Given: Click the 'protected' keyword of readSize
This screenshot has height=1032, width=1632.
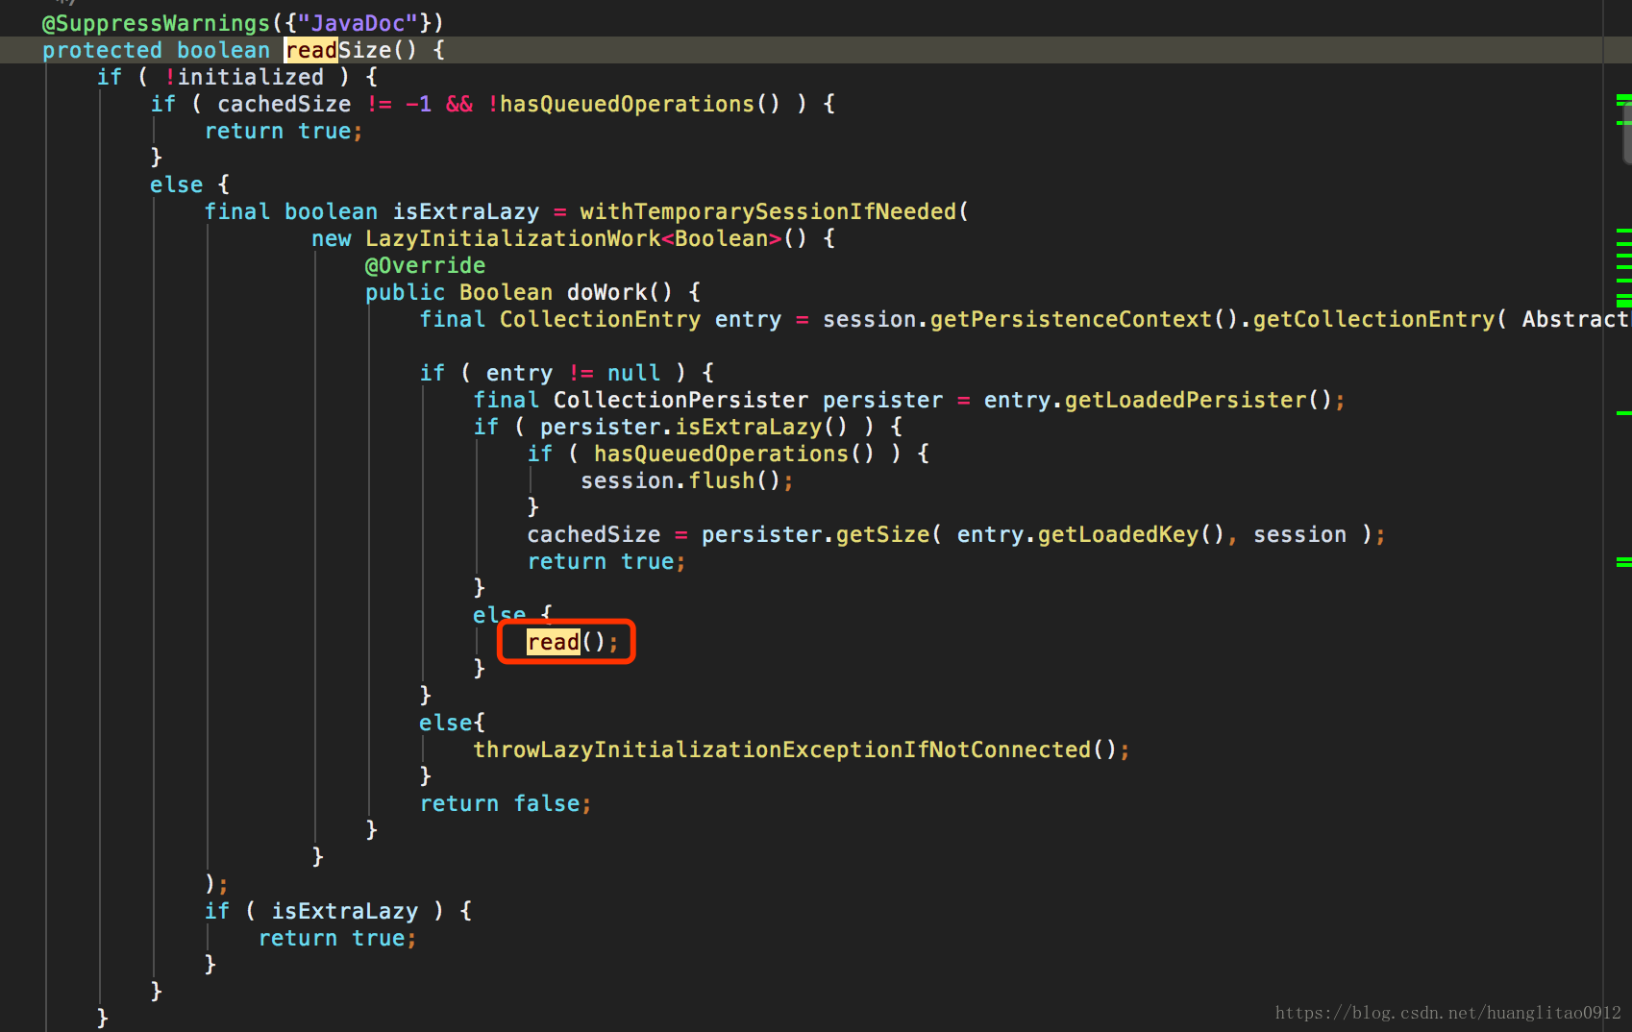Looking at the screenshot, I should pyautogui.click(x=102, y=50).
